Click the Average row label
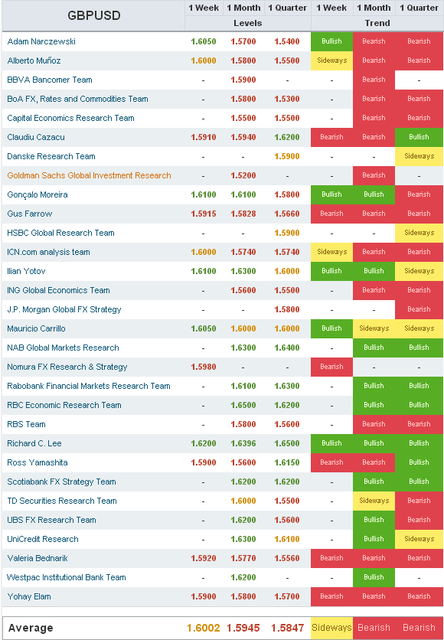This screenshot has height=640, width=444. point(31,628)
